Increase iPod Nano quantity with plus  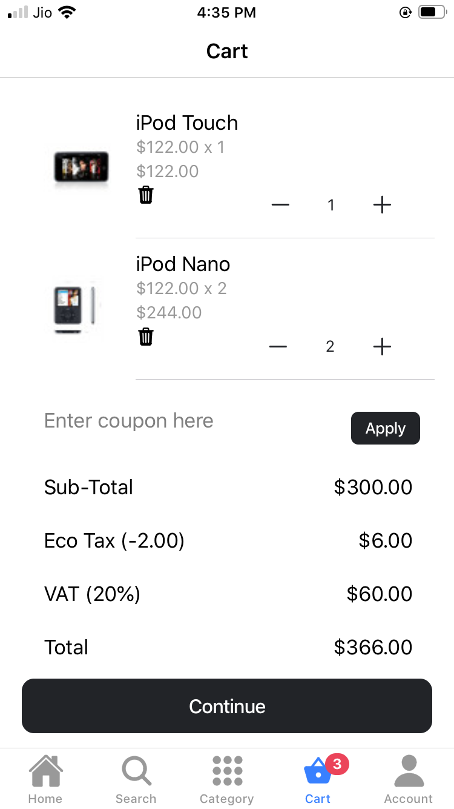(382, 346)
